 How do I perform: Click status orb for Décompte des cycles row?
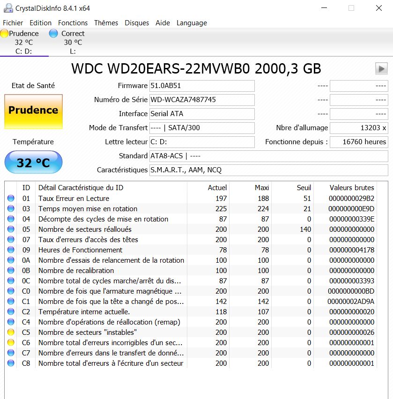tap(11, 219)
